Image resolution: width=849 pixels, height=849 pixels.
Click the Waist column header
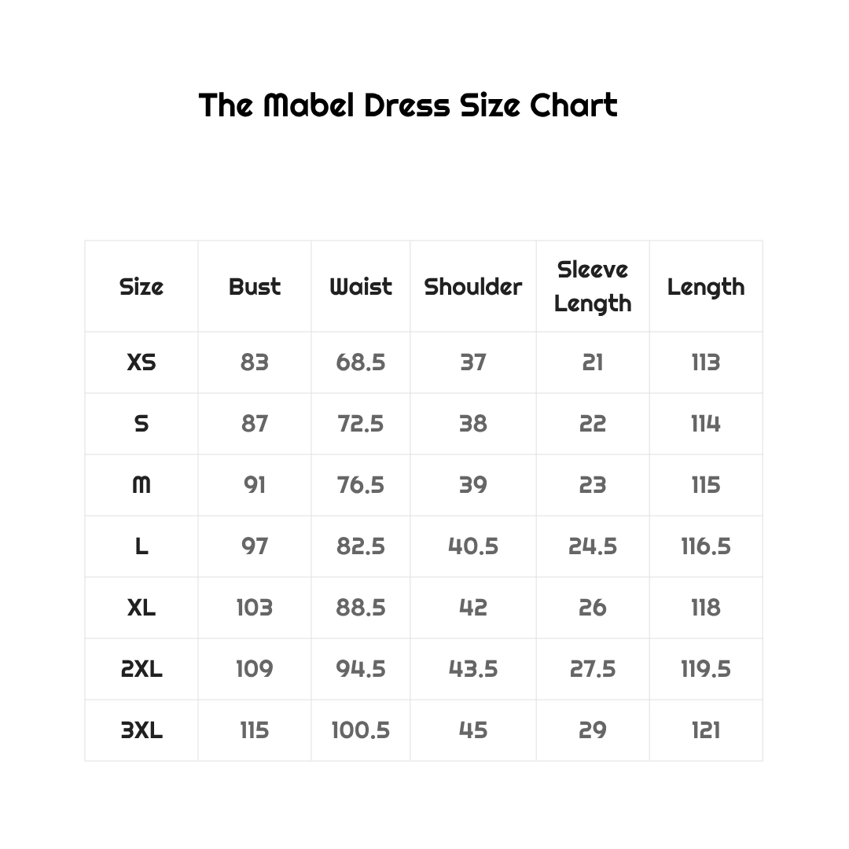361,287
